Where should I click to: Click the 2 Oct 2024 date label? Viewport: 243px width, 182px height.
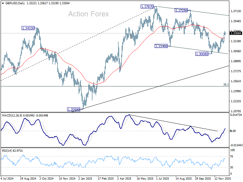pos(46,178)
